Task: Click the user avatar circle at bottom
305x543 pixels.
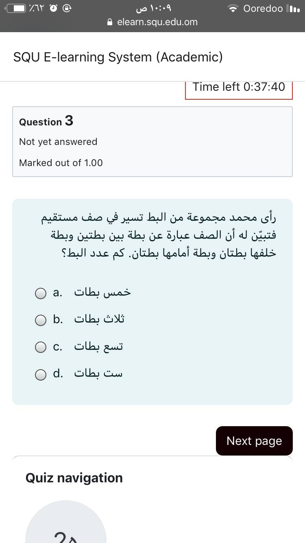Action: 66,525
